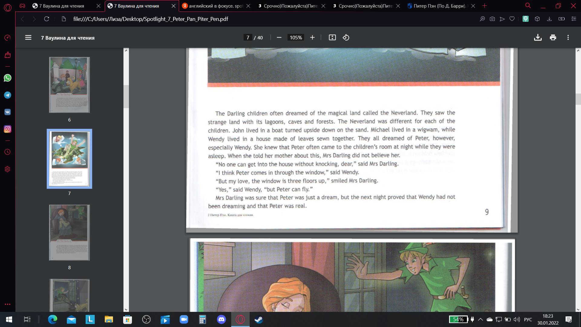Open the search in tabs magnifier
The height and width of the screenshot is (327, 581).
pyautogui.click(x=528, y=6)
